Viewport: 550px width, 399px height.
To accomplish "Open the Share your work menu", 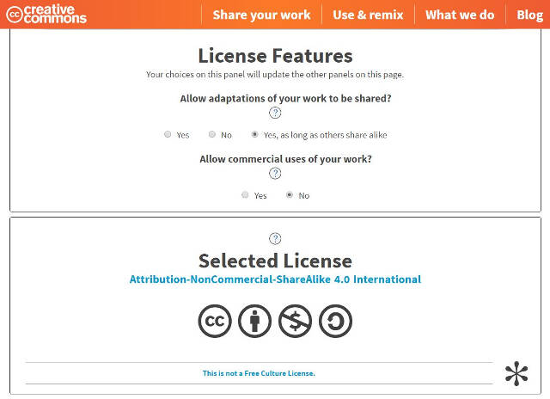I will point(261,15).
